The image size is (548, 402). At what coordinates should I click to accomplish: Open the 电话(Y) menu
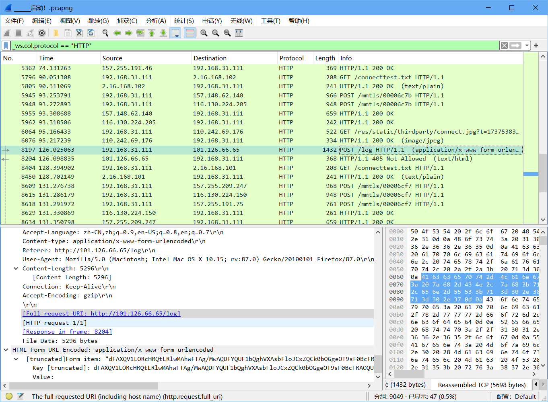tap(212, 21)
